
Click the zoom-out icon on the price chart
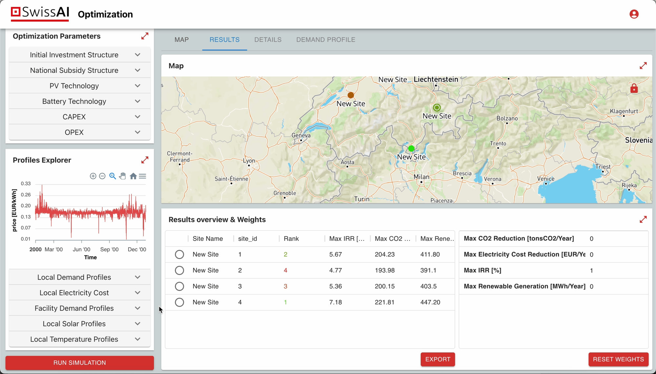tap(102, 176)
